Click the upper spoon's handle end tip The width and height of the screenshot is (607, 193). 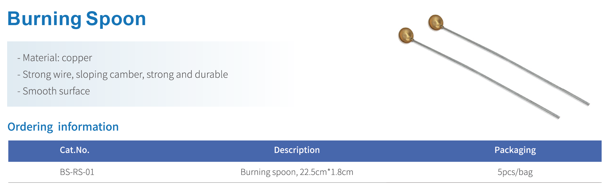(x=588, y=104)
